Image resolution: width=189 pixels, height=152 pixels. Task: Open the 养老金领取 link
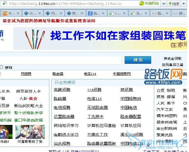coord(172,59)
